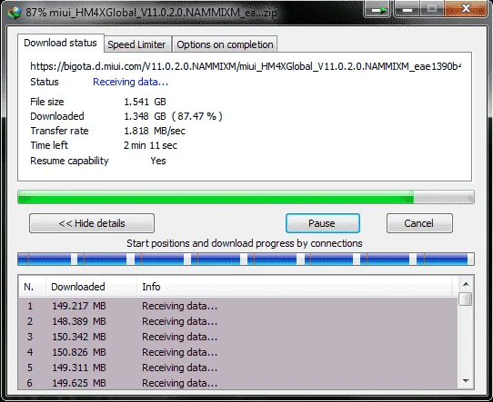
Task: Select connection row with 149.311 MB
Action: tap(238, 368)
